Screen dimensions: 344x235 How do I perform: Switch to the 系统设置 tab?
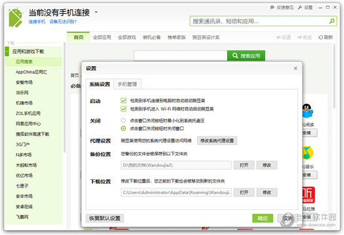pos(99,84)
